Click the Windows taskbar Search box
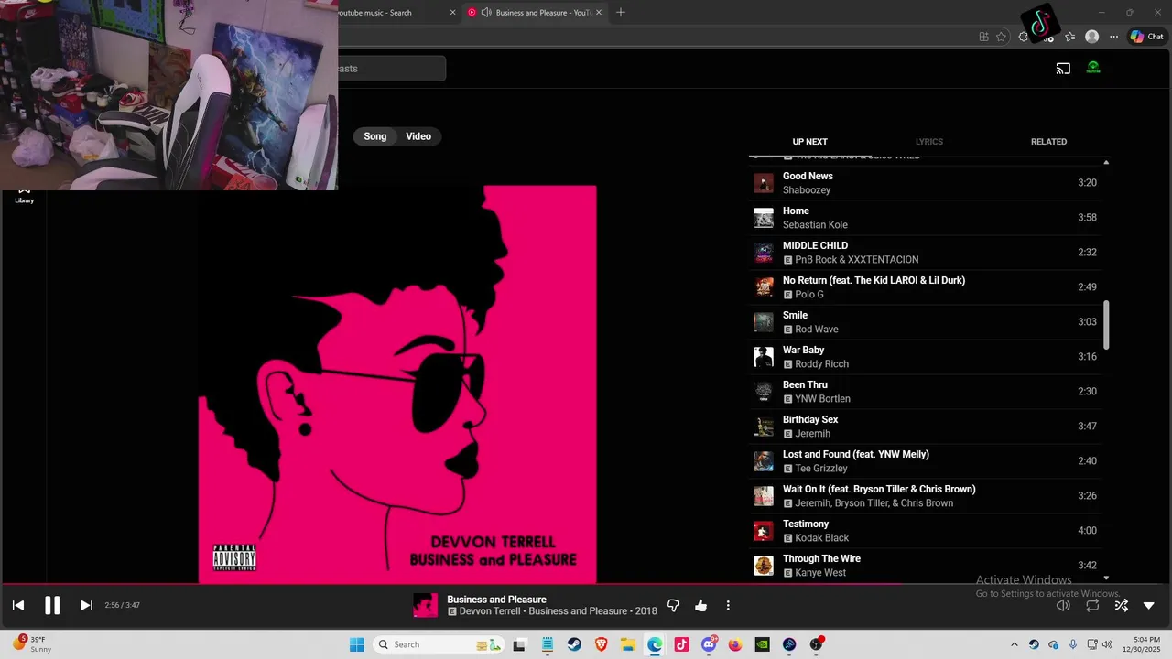 coord(439,644)
